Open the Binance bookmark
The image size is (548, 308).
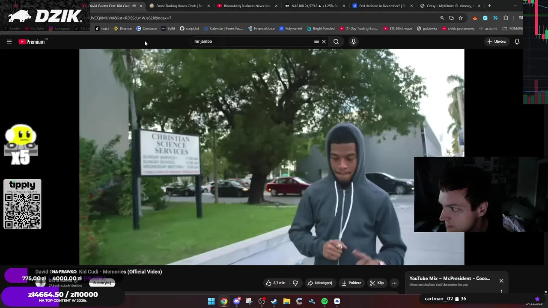122,29
